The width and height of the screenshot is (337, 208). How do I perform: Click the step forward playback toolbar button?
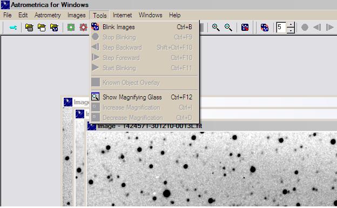tap(329, 28)
